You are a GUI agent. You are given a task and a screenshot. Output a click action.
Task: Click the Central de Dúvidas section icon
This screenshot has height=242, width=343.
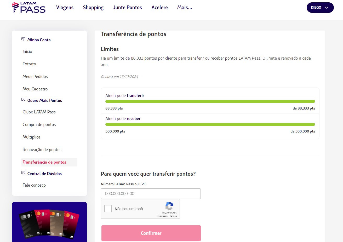[x=23, y=173]
